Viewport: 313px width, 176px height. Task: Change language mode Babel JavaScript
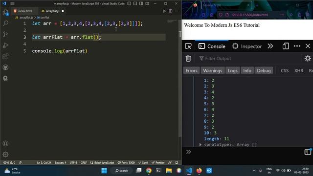pos(102,163)
